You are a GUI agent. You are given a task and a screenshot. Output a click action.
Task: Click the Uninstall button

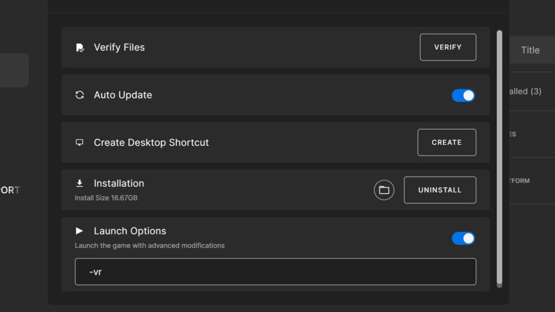pyautogui.click(x=440, y=190)
